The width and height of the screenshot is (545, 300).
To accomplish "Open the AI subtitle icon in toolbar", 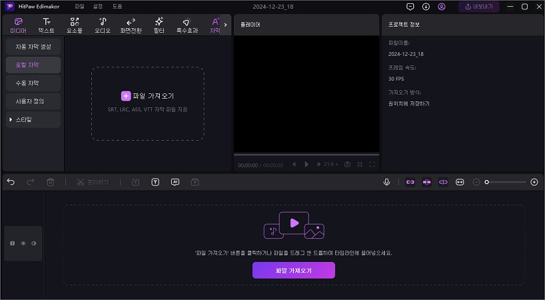I will pyautogui.click(x=175, y=182).
